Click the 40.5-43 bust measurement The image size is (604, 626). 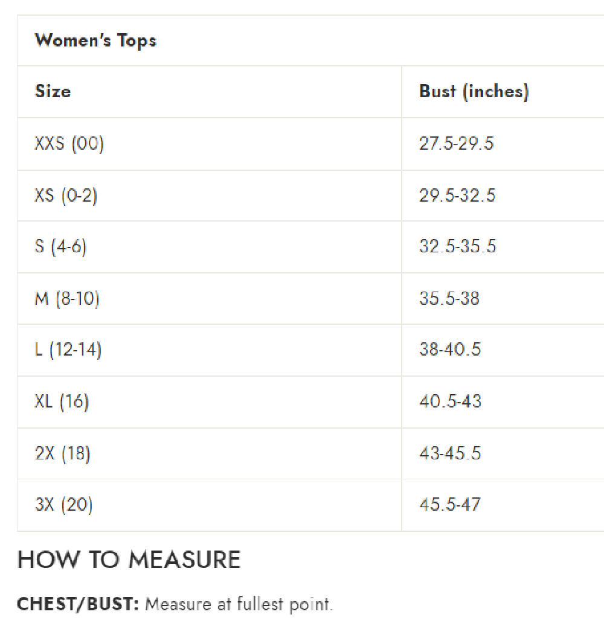450,401
